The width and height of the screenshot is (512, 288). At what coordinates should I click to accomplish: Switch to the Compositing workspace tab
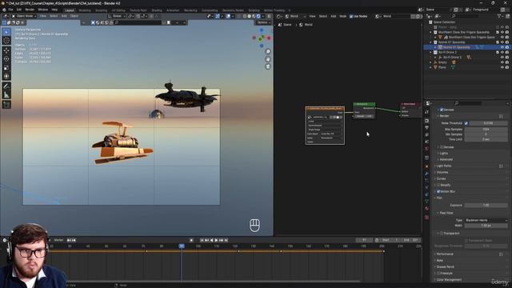pyautogui.click(x=210, y=10)
